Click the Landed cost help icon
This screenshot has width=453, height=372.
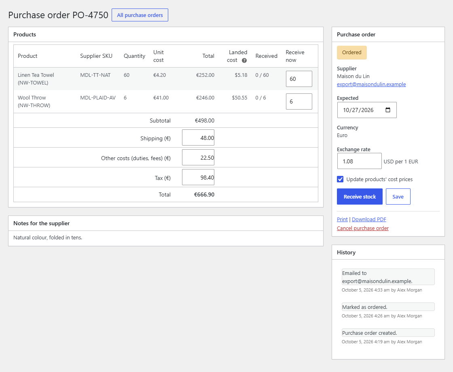point(244,60)
